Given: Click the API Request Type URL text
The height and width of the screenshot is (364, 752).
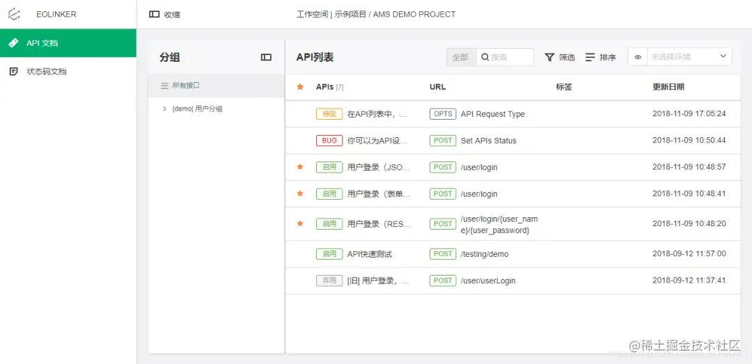Looking at the screenshot, I should pos(492,114).
